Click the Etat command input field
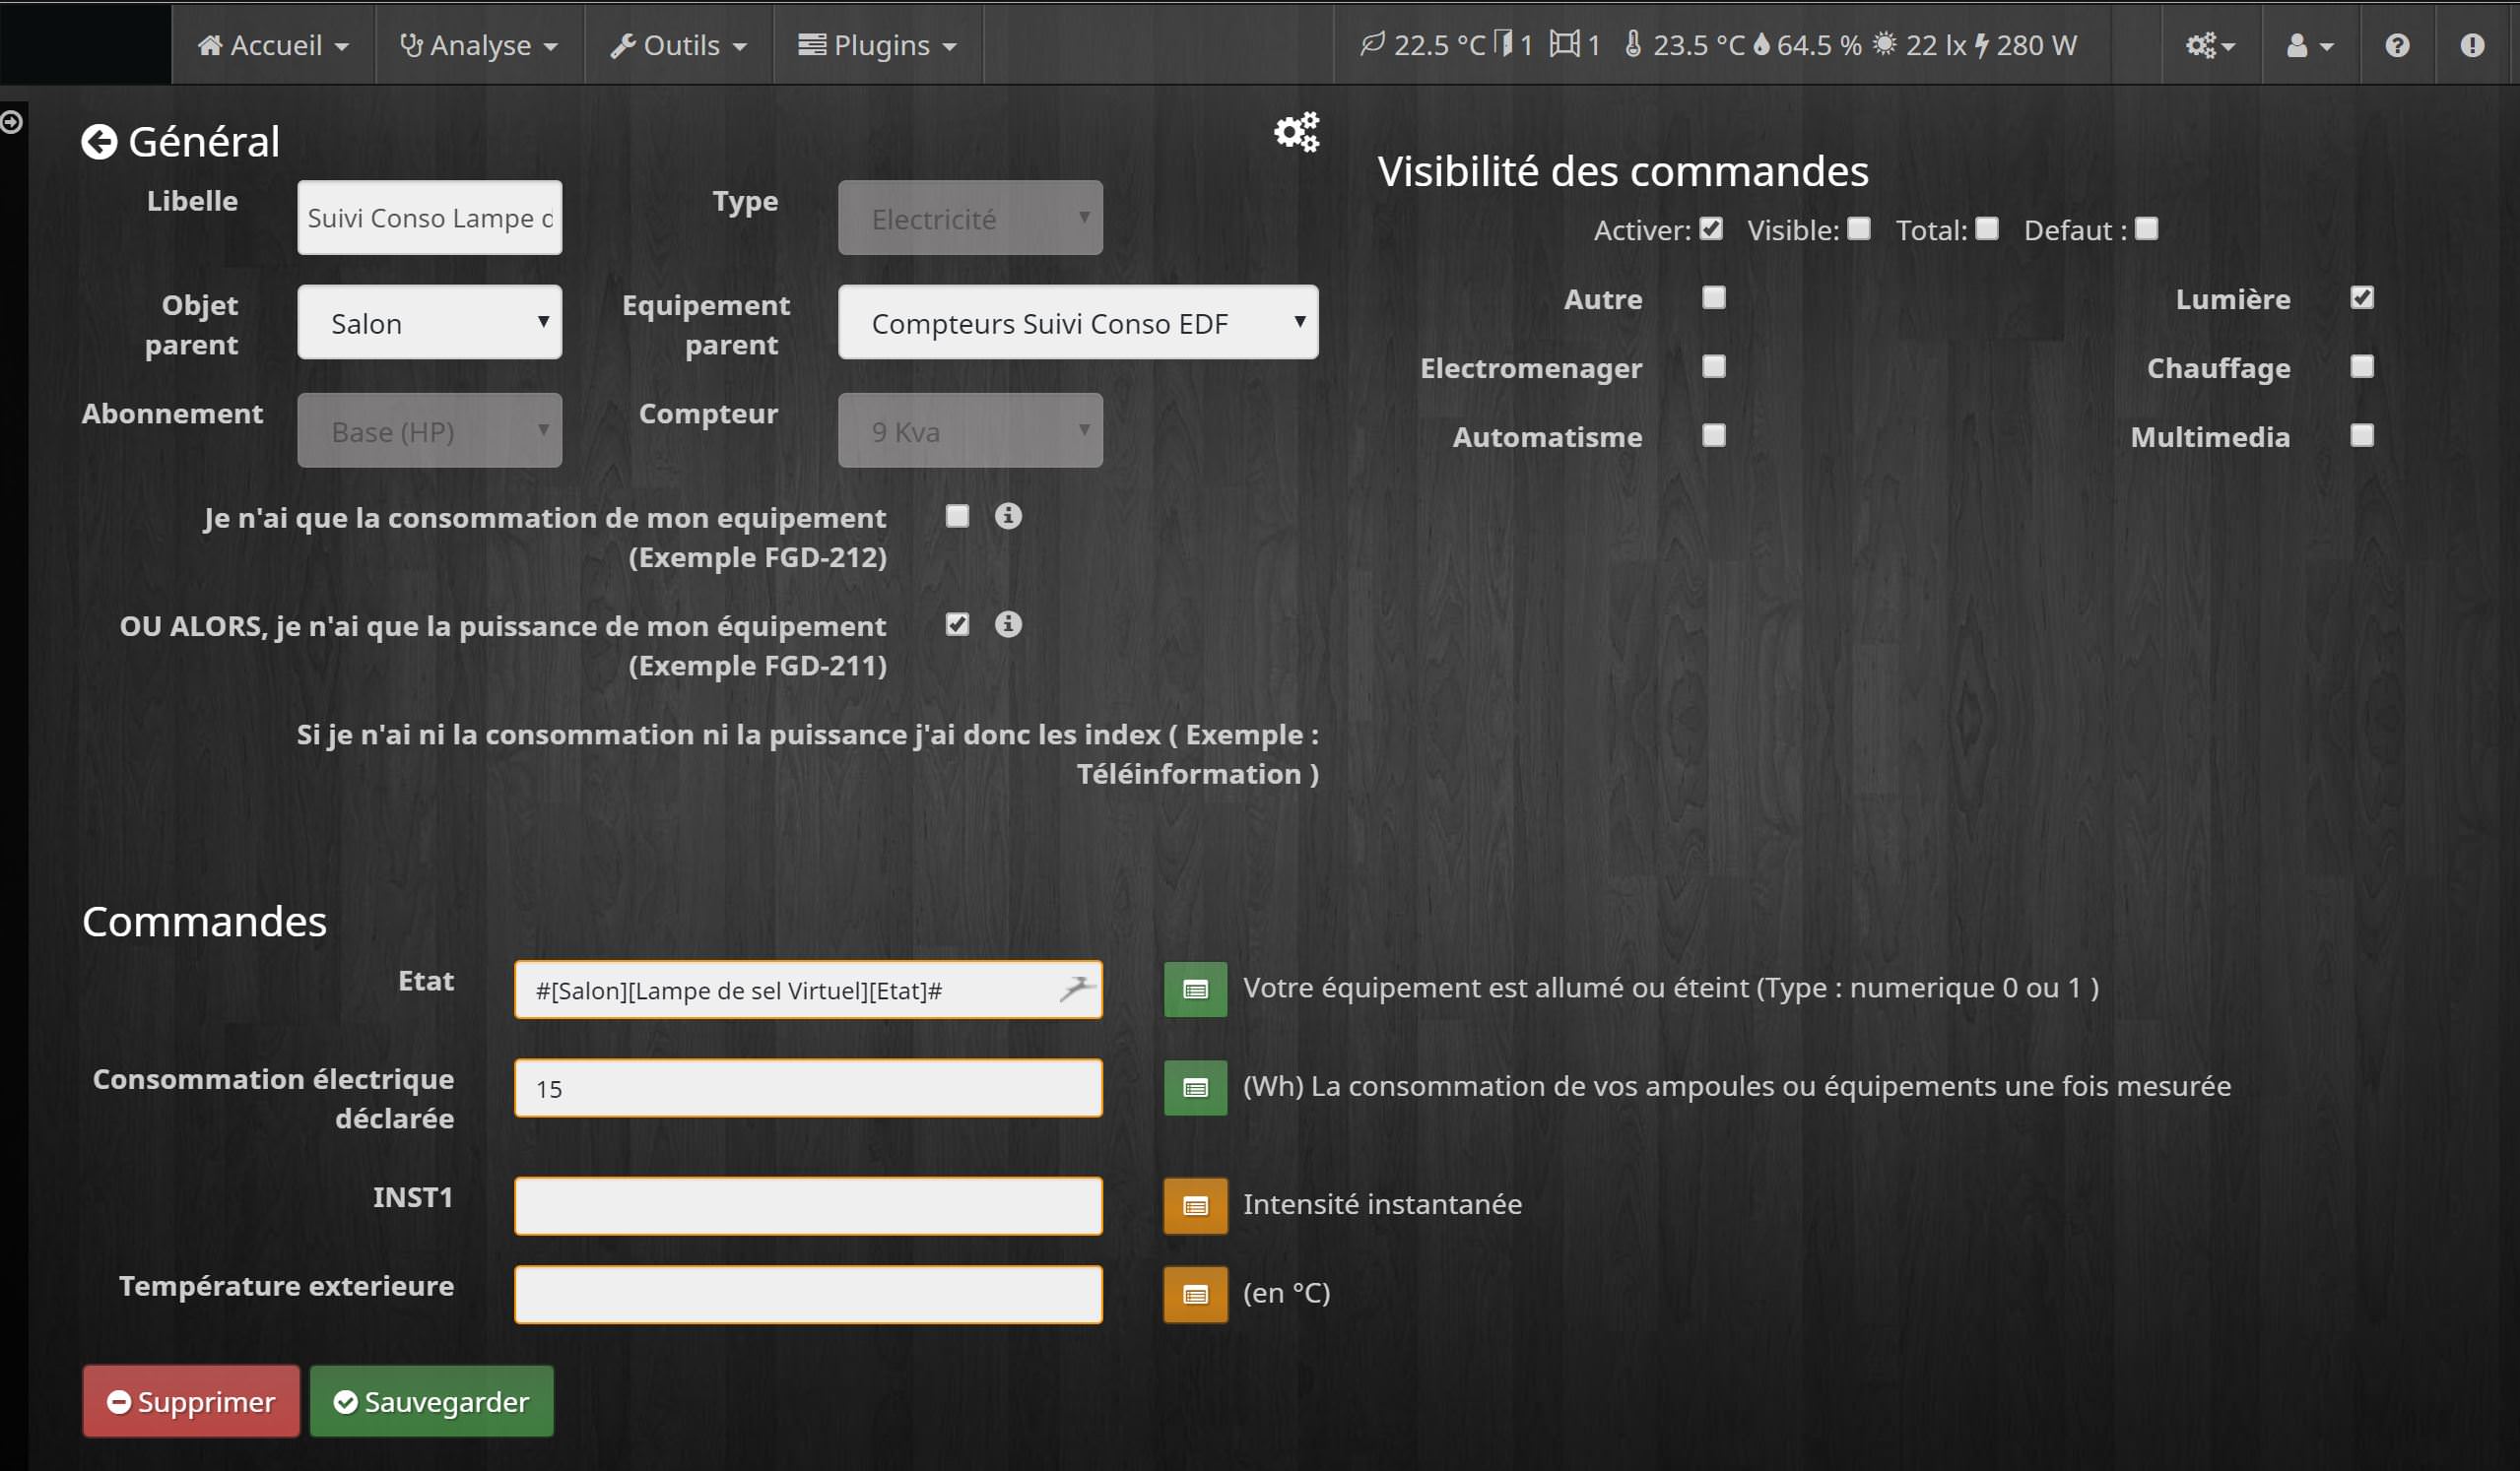This screenshot has height=1471, width=2520. (x=809, y=990)
